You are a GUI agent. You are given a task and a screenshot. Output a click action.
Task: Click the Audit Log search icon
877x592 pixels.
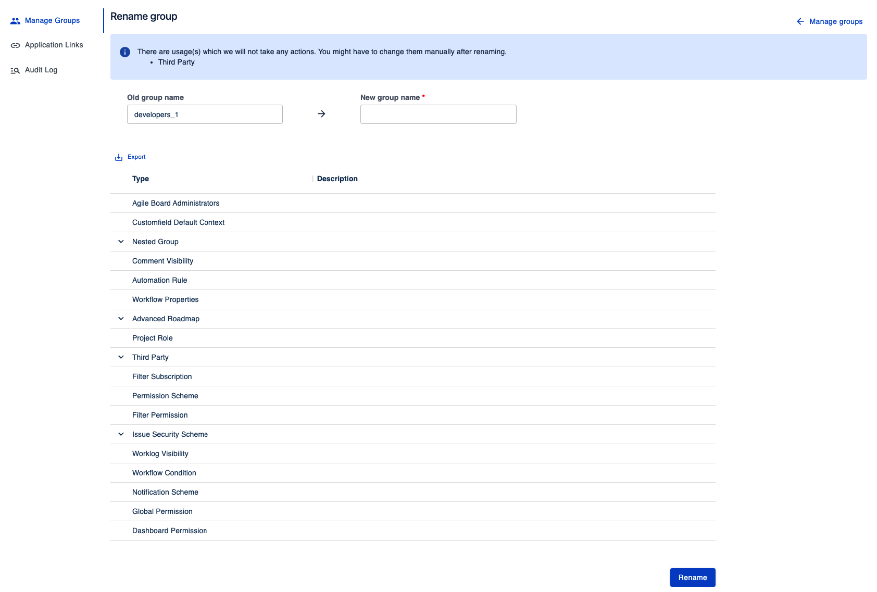[15, 70]
